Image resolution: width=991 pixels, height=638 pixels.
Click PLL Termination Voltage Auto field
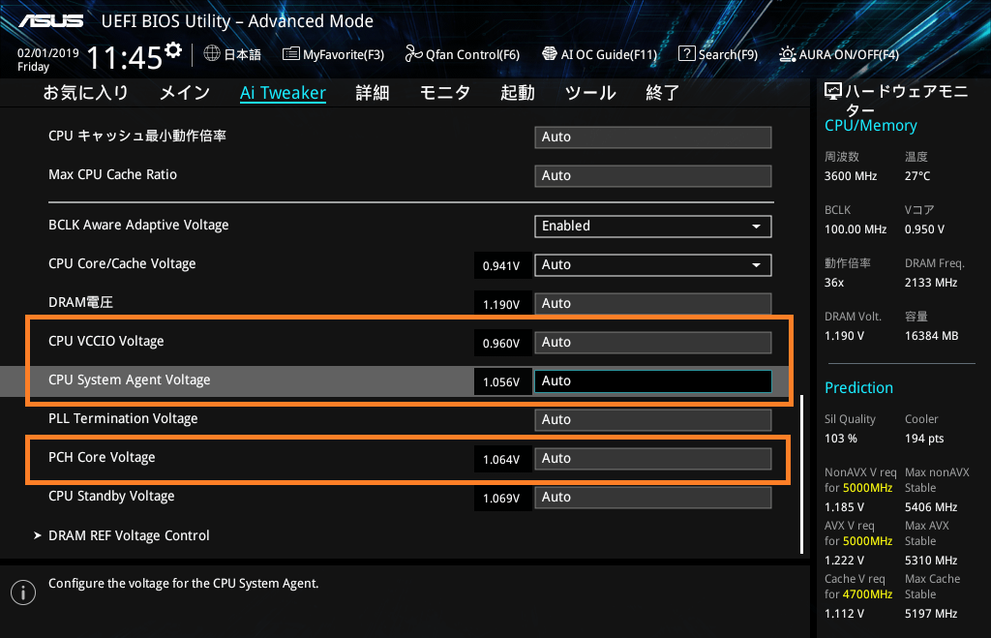tap(653, 420)
